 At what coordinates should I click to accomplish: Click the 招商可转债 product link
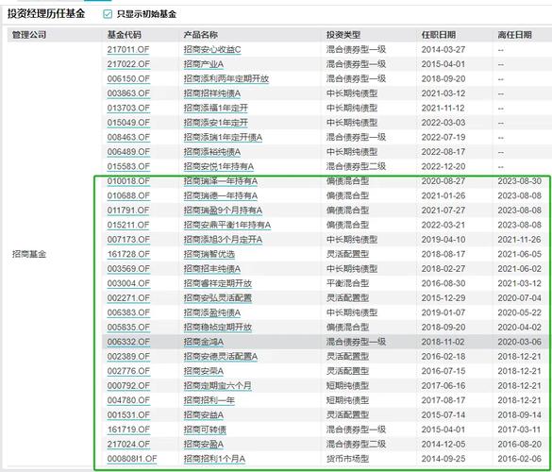click(205, 430)
